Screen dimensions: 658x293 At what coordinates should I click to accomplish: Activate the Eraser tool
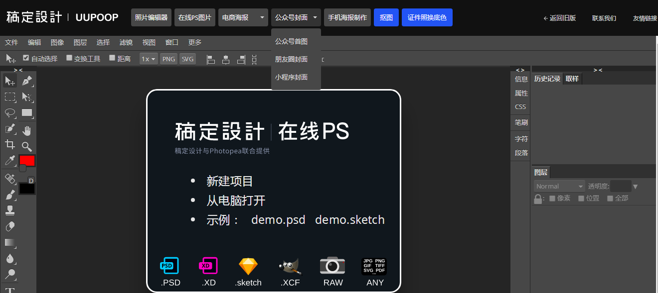click(10, 226)
